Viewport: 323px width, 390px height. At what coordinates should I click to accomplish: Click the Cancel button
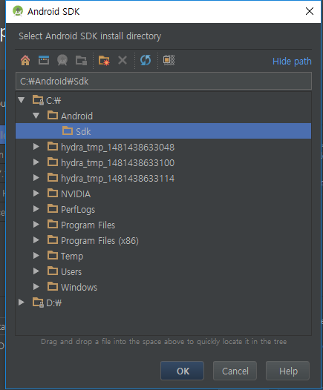235,371
